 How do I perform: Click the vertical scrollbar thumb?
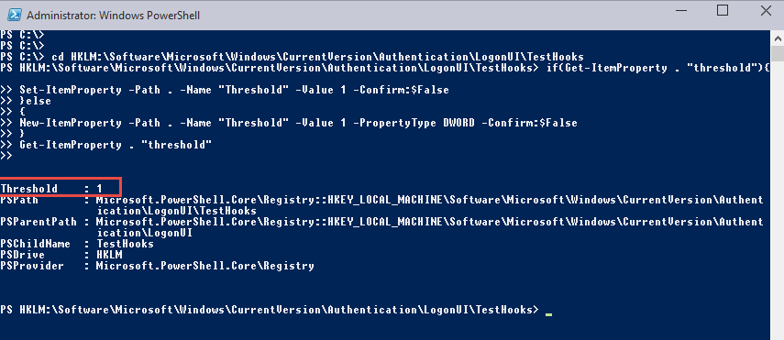coord(778,53)
